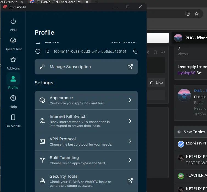The width and height of the screenshot is (207, 192).
Task: Copy the account ID to clipboard
Action: pos(135,52)
